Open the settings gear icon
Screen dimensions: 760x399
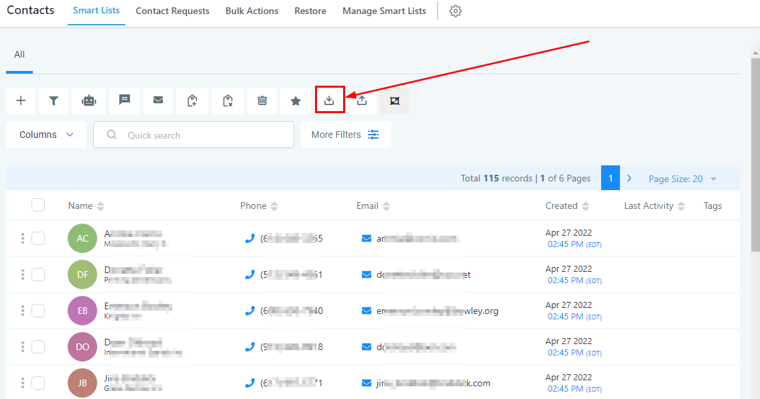(456, 11)
